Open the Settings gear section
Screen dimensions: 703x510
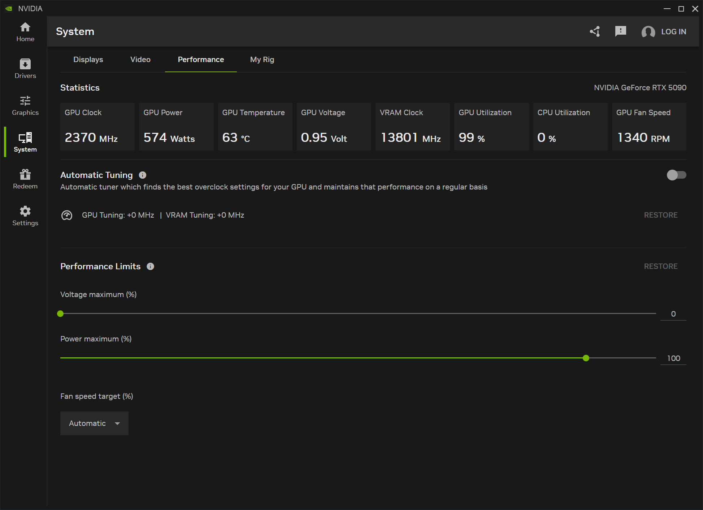click(x=25, y=216)
